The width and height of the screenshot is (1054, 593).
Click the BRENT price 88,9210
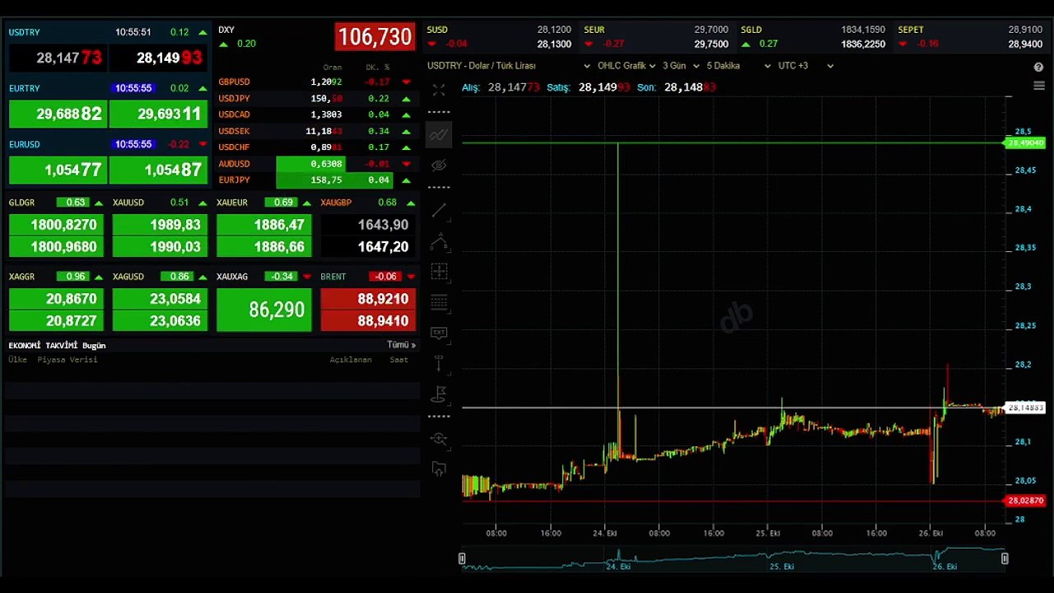coord(368,299)
